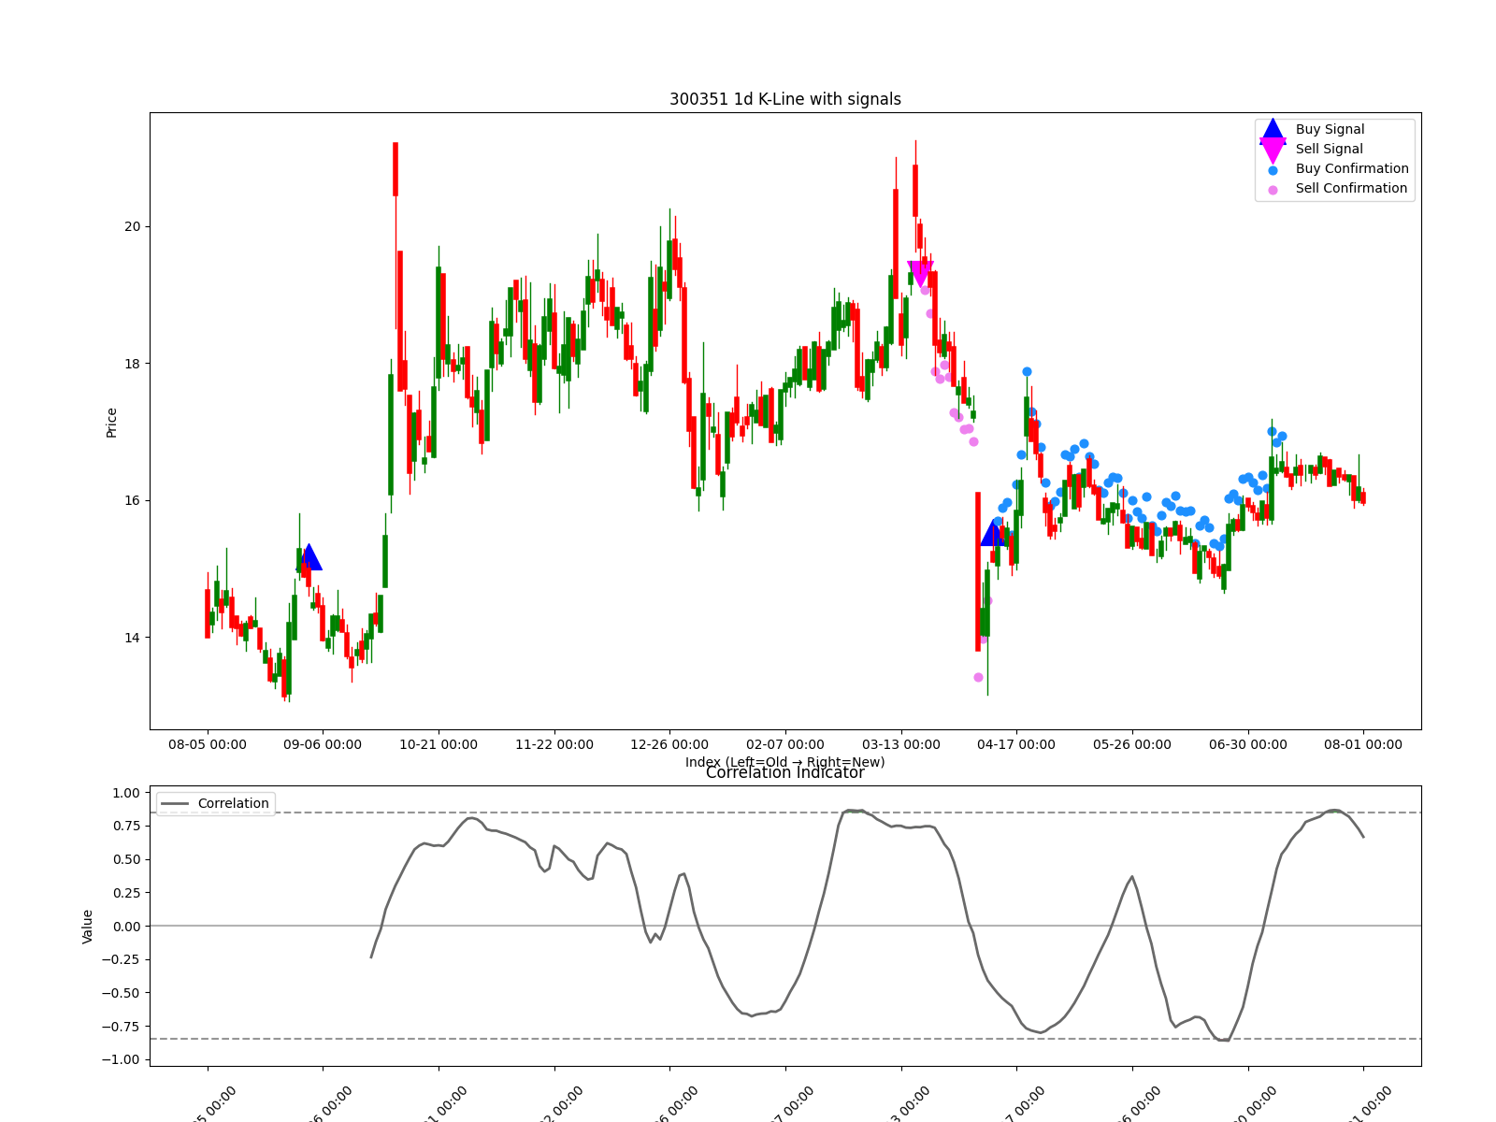This screenshot has height=1122, width=1496.
Task: Click the correlation axis value -0.50
Action: (x=121, y=993)
